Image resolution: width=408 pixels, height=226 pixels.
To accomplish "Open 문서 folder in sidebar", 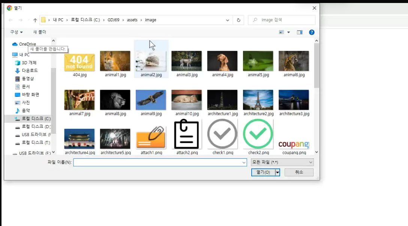I will (x=22, y=87).
